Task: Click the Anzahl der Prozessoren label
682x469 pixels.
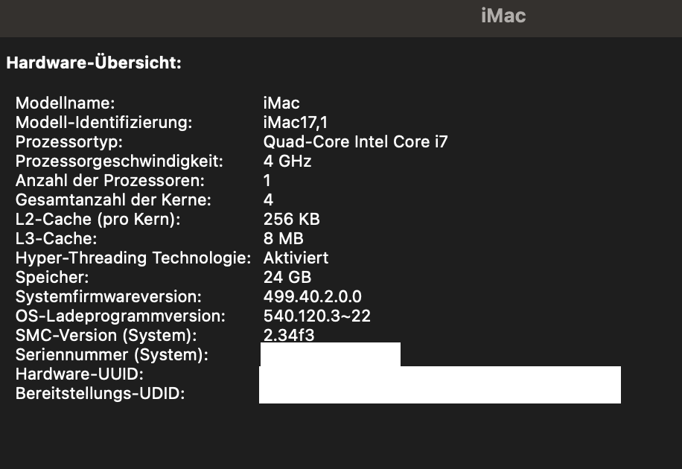Action: pyautogui.click(x=109, y=180)
